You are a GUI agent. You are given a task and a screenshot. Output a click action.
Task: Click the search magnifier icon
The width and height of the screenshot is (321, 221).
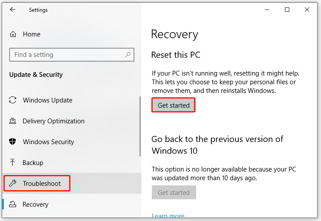[x=128, y=55]
